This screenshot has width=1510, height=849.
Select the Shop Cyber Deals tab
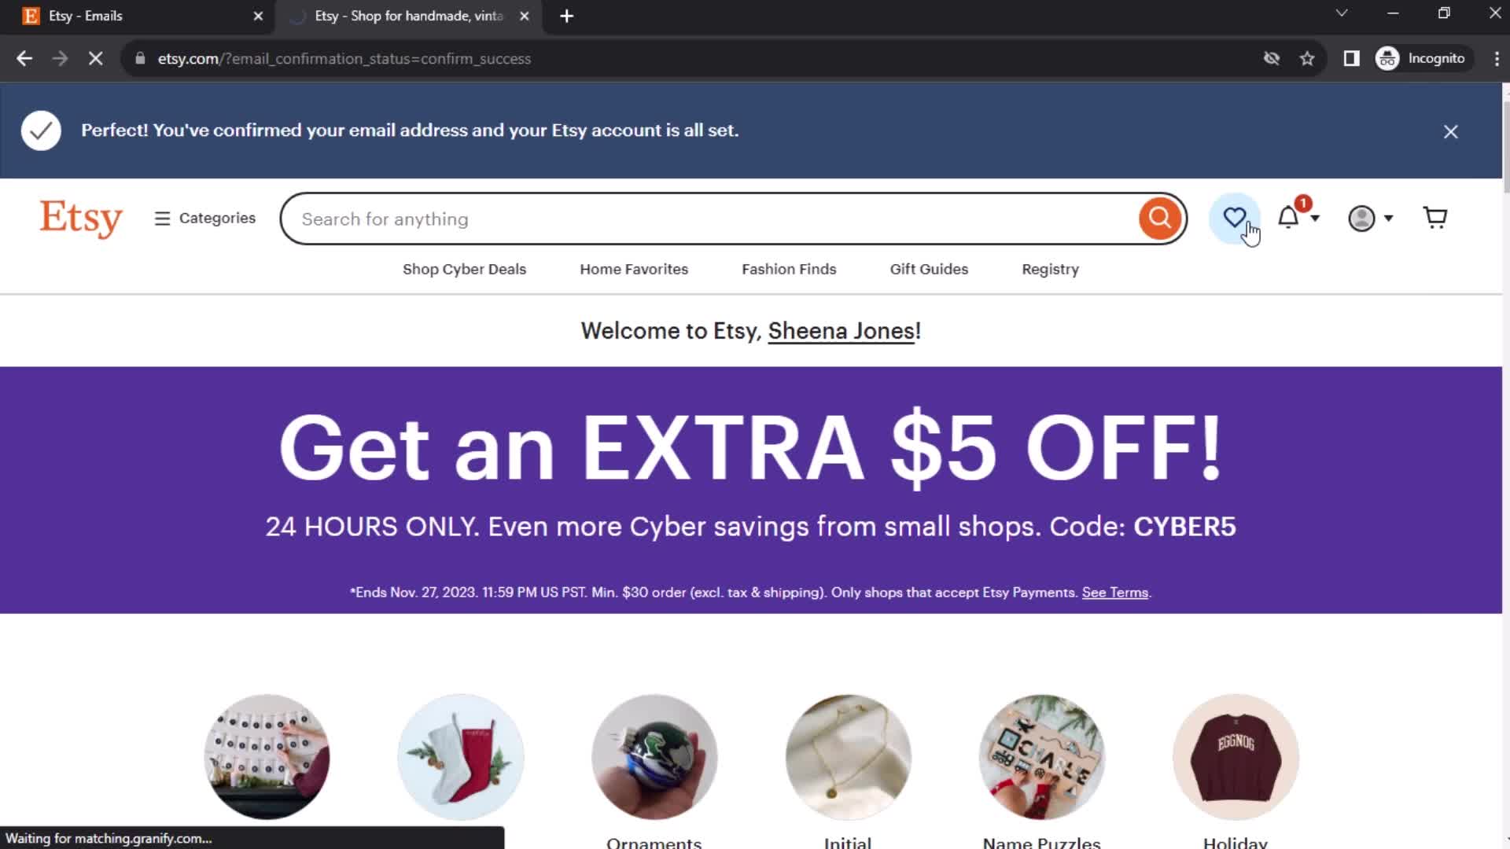(465, 270)
